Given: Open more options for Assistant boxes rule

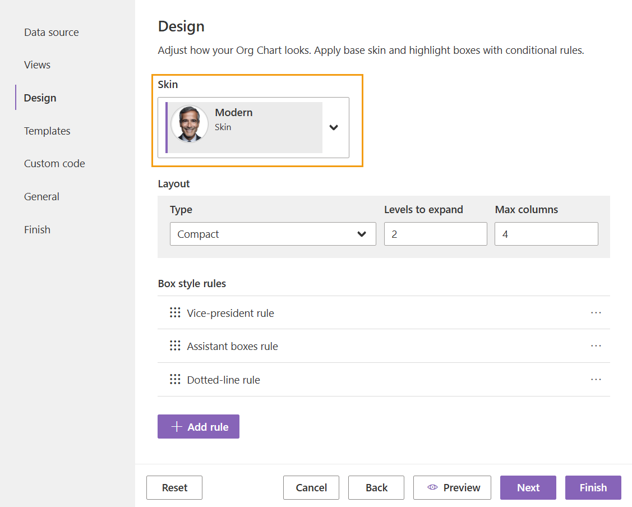Looking at the screenshot, I should [596, 346].
